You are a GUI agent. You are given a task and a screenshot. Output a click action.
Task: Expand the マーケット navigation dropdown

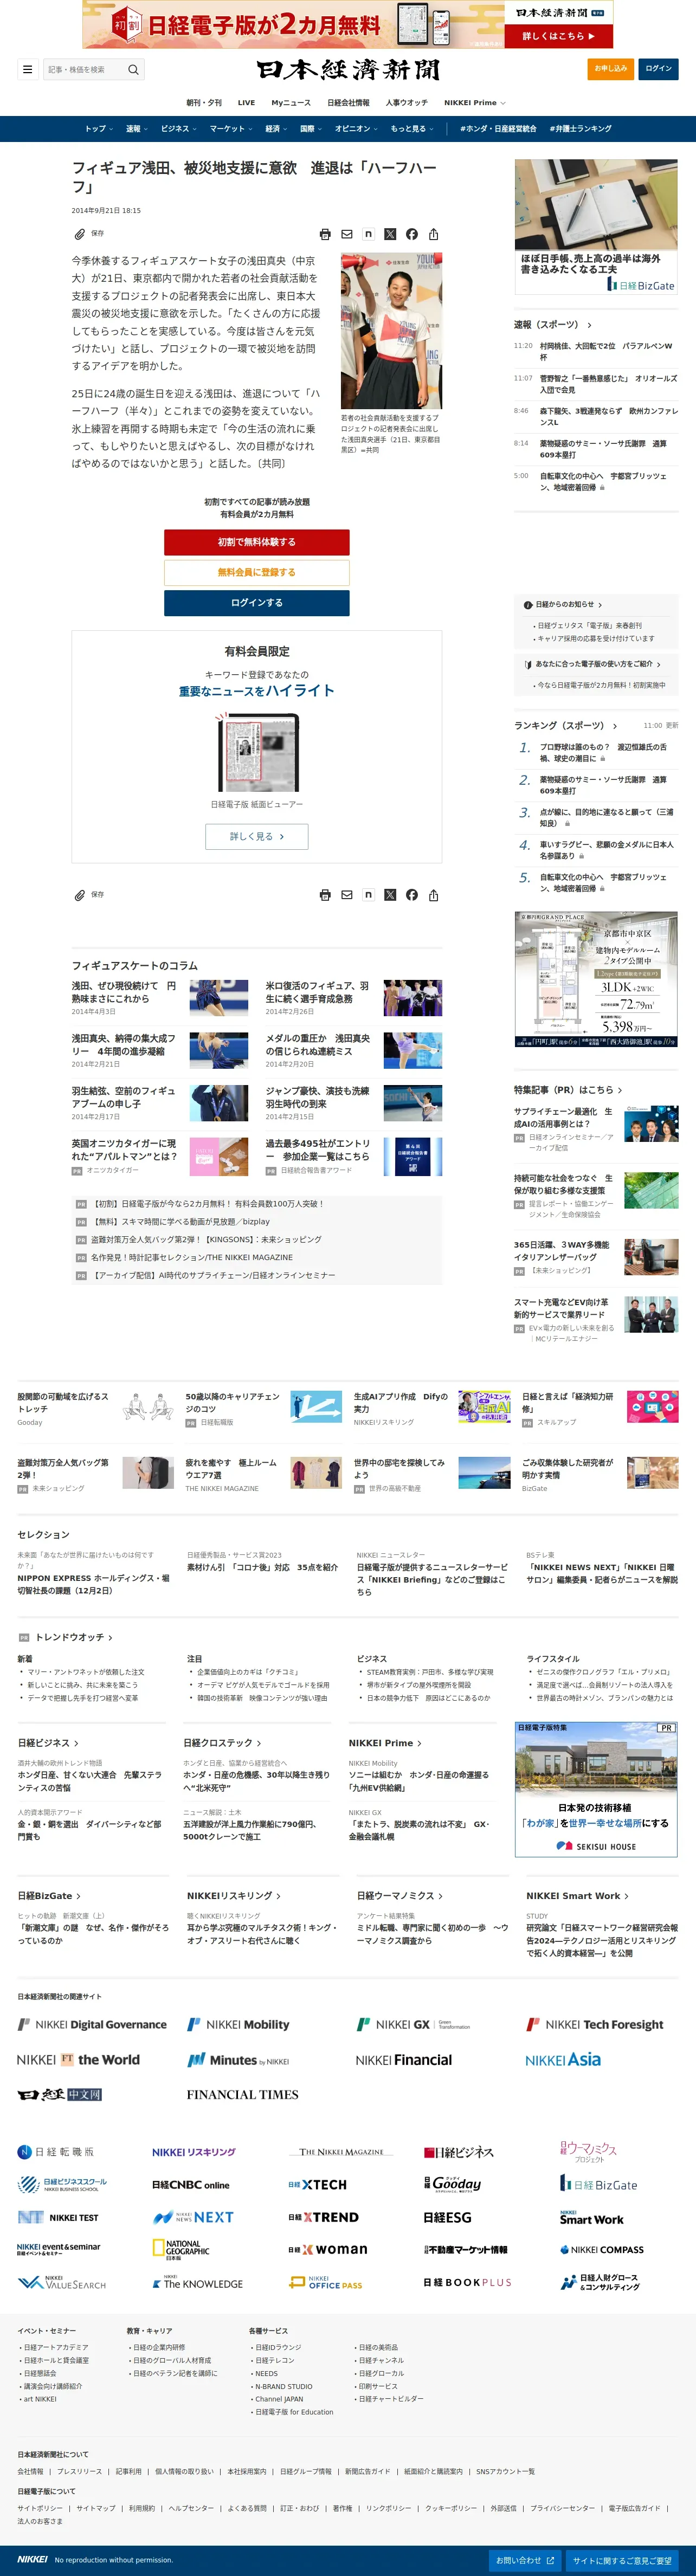[231, 129]
